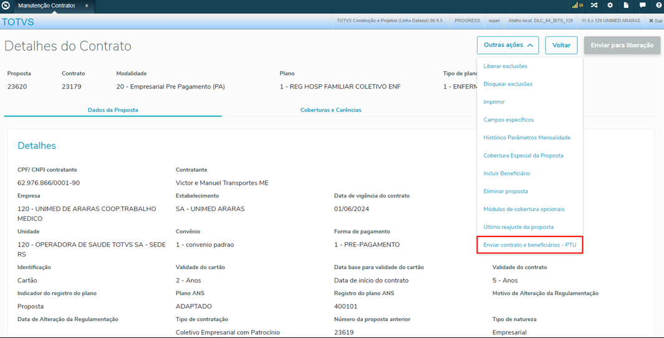Choose Imprimir in the actions menu
This screenshot has width=664, height=338.
point(494,102)
